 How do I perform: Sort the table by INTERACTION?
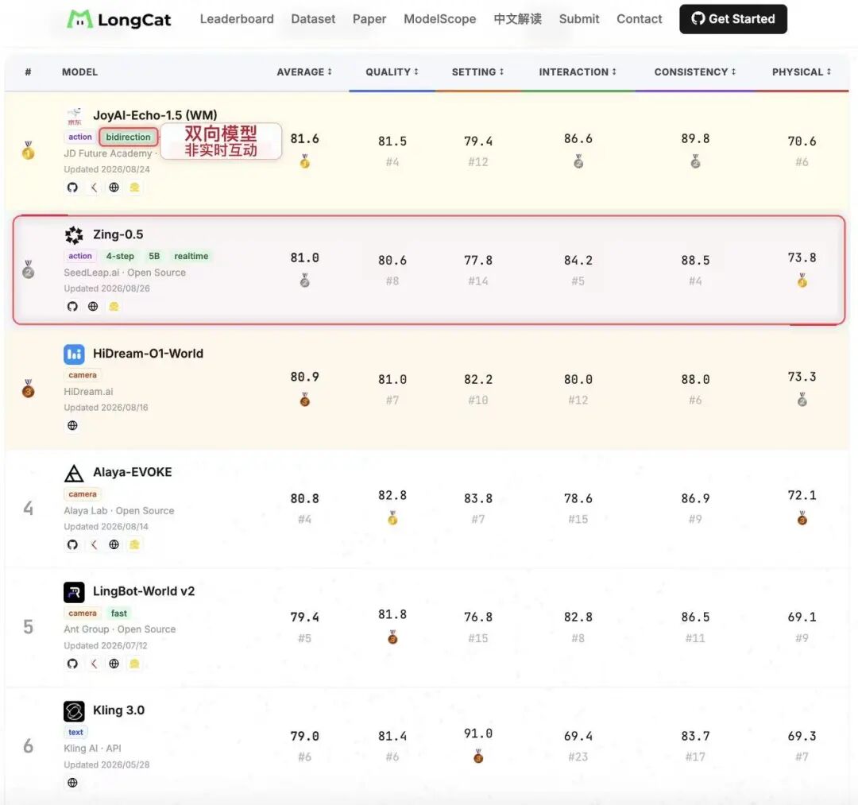tap(578, 72)
